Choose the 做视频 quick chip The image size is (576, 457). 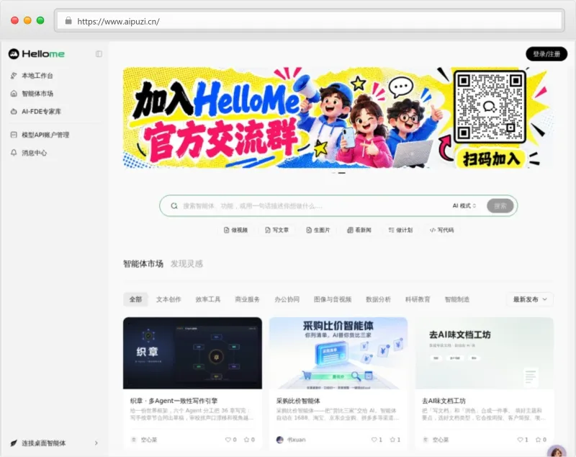(236, 230)
